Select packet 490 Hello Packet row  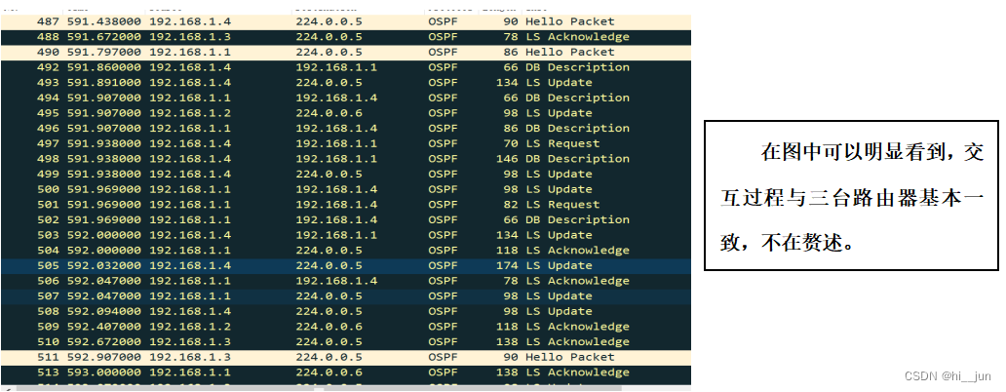(x=346, y=53)
